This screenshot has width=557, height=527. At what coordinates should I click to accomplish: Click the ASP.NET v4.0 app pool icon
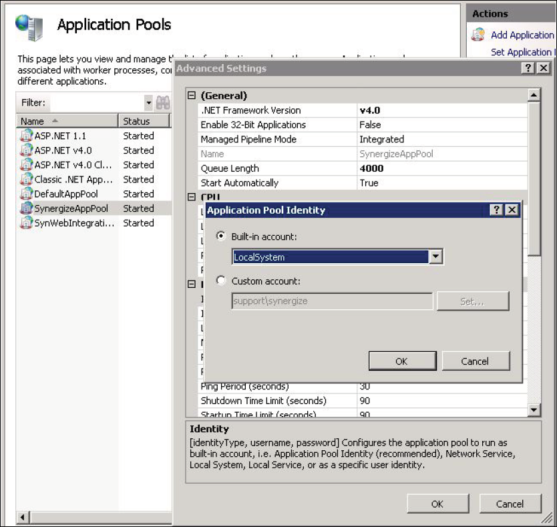[x=26, y=150]
